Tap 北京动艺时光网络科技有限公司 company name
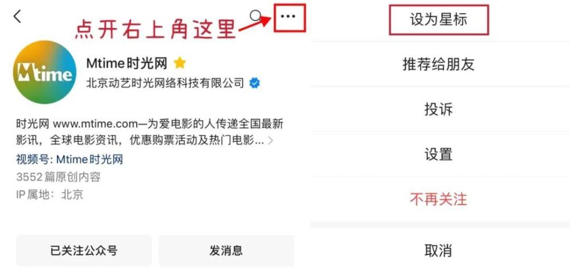The image size is (570, 275). pos(165,83)
